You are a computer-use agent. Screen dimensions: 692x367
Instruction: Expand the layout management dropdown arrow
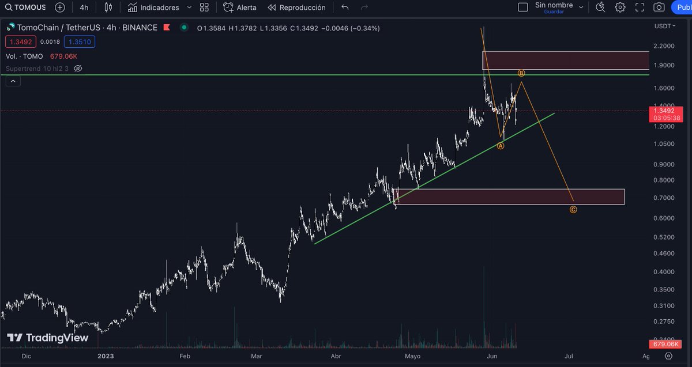[x=581, y=7]
